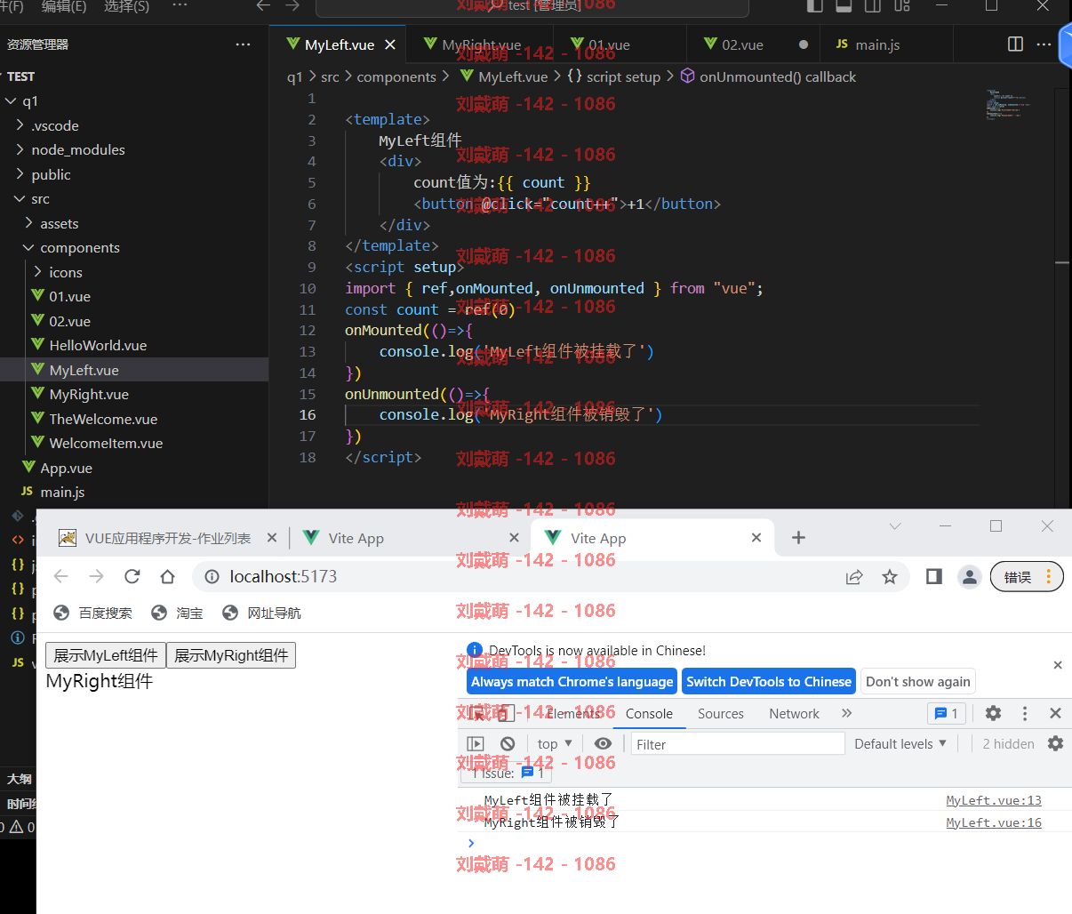Click the 展示MyLeft组件 button

pos(106,655)
